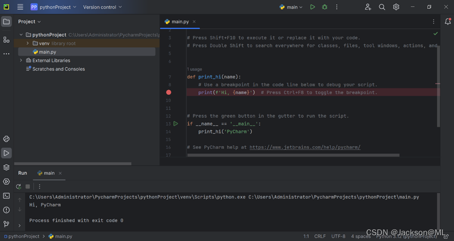Expand the venv folder in project tree
The width and height of the screenshot is (454, 241).
pyautogui.click(x=28, y=44)
